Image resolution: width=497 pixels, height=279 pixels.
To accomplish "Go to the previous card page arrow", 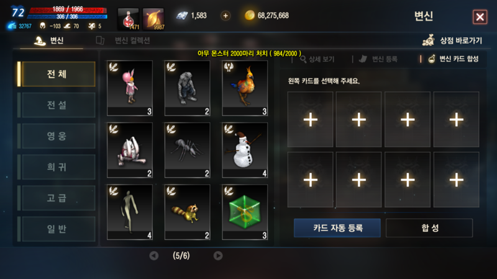I will pos(154,255).
